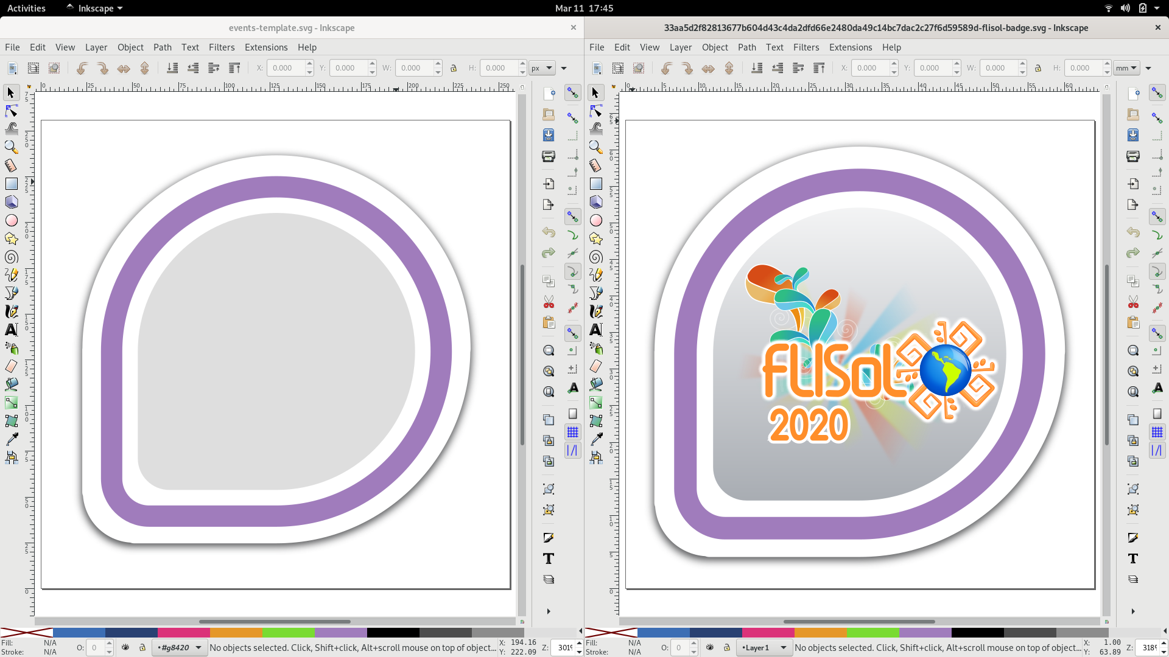Viewport: 1169px width, 657px height.
Task: Open the Extensions menu in right window
Action: [851, 47]
